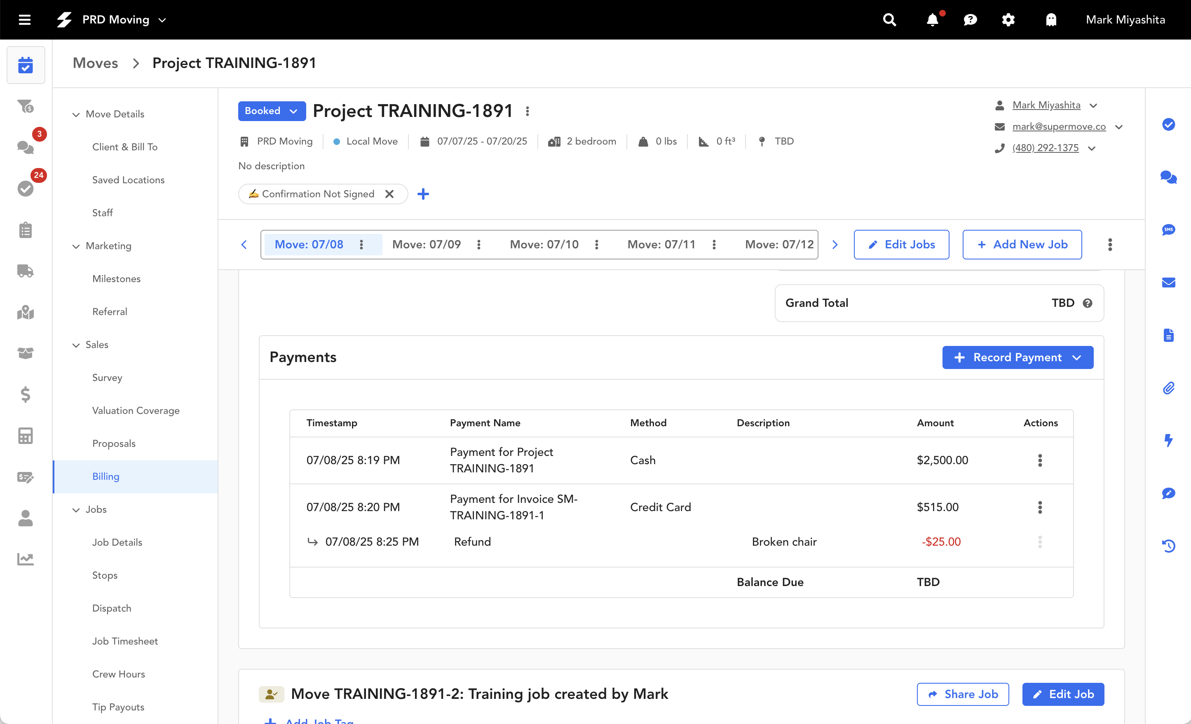The width and height of the screenshot is (1191, 724).
Task: Open attachments paperclip icon in right sidebar
Action: pos(1168,388)
